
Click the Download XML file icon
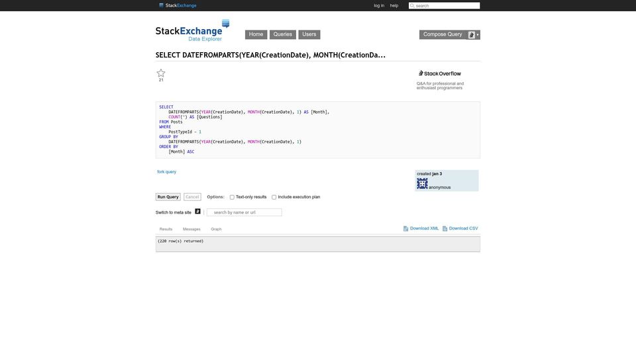pos(405,229)
